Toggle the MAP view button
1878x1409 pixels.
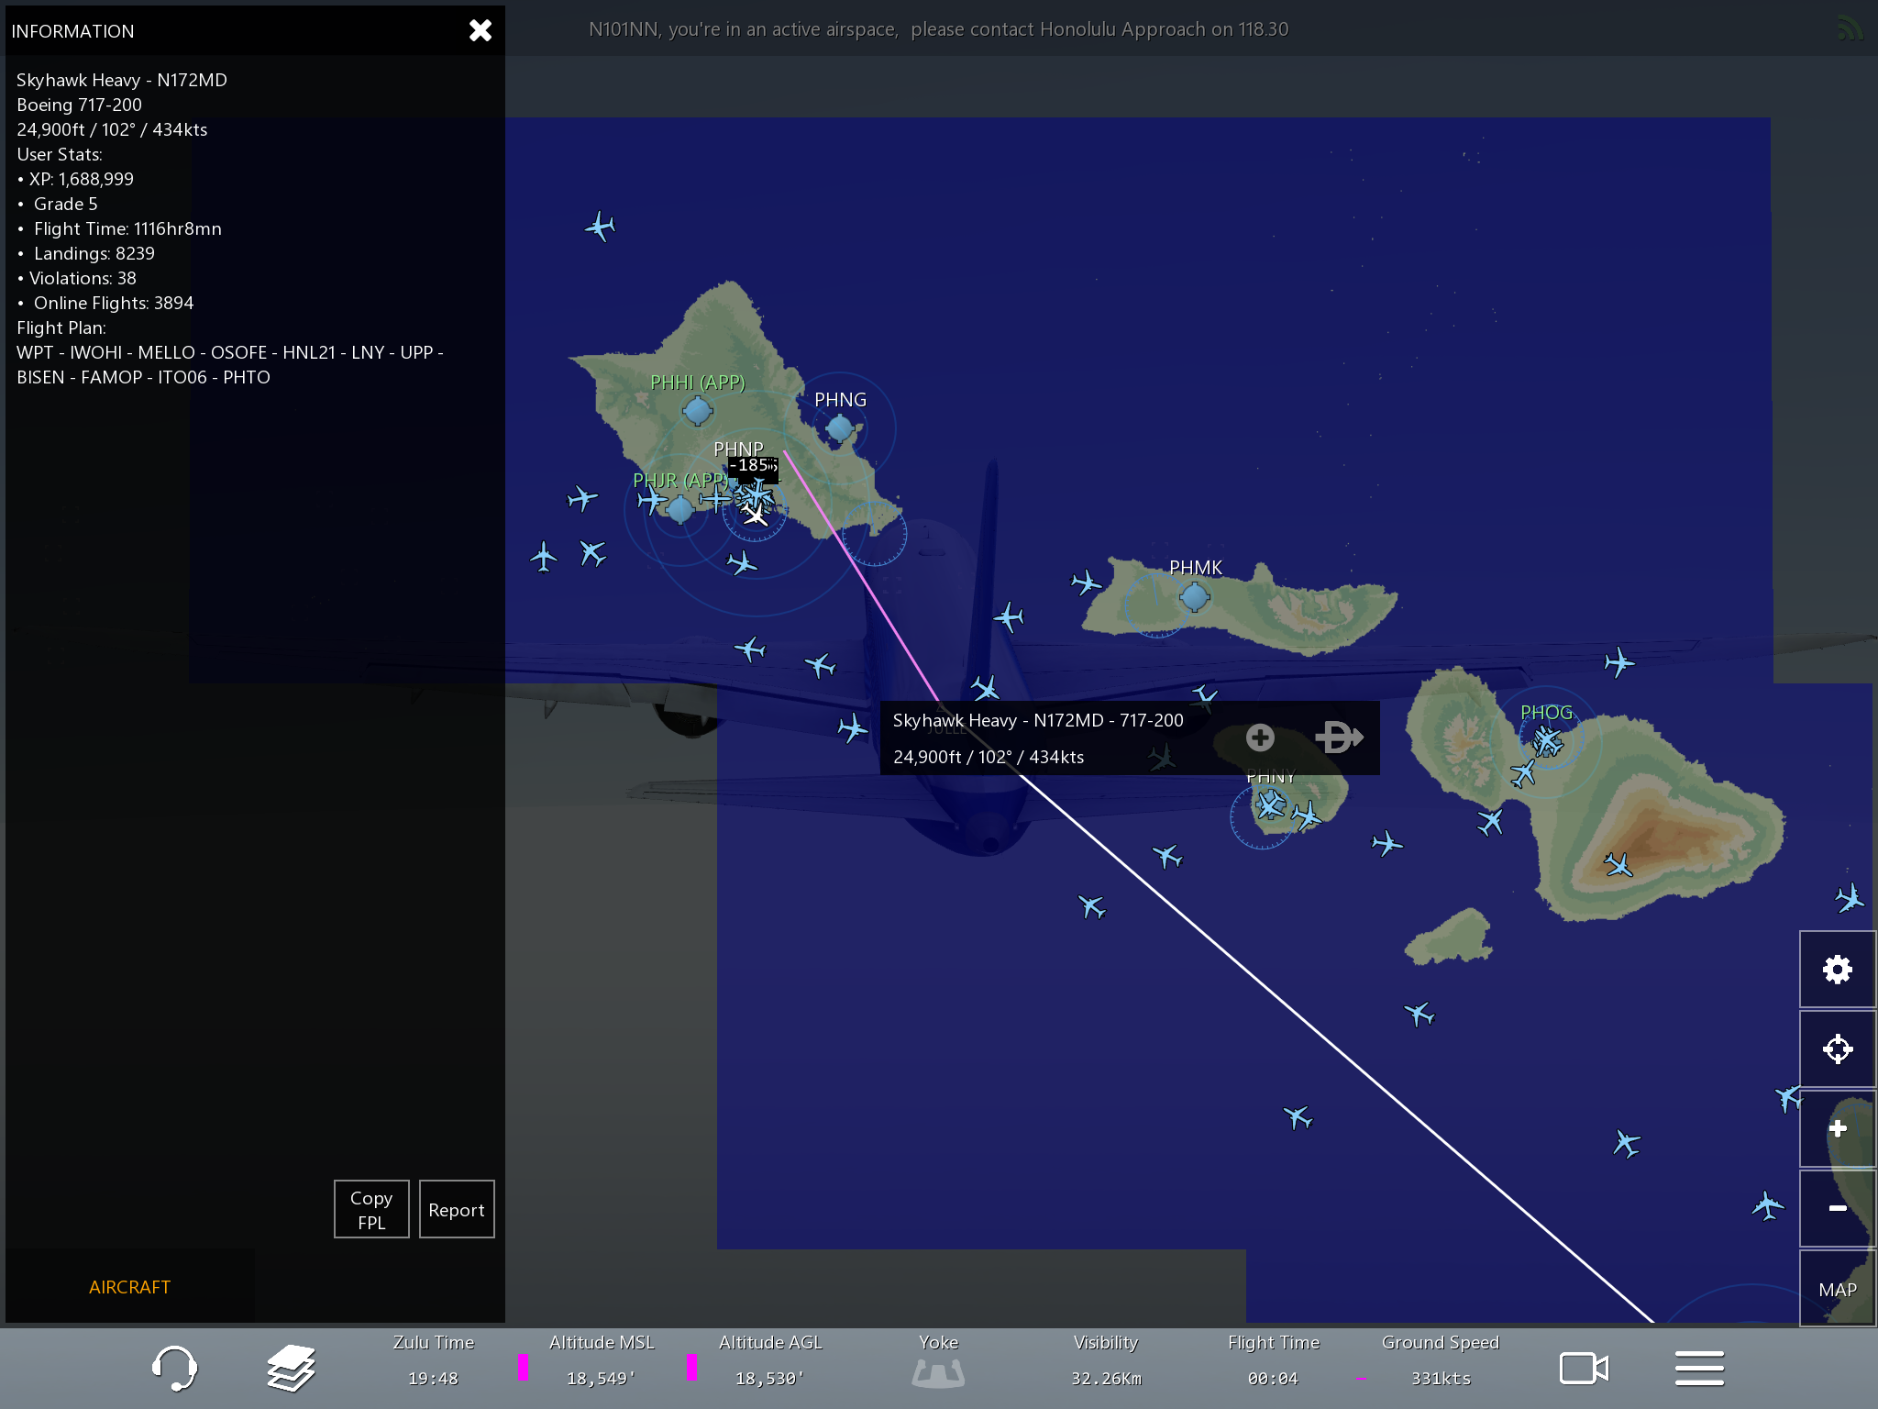(x=1837, y=1289)
